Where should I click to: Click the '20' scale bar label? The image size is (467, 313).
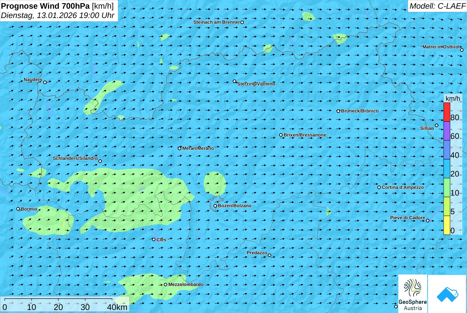[58, 307]
